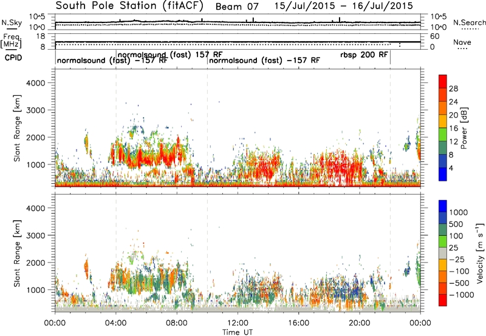
Task: Click the '60' tick on Nave axis
Action: coord(434,36)
